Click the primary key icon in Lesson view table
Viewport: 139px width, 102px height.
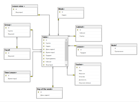[14, 9]
